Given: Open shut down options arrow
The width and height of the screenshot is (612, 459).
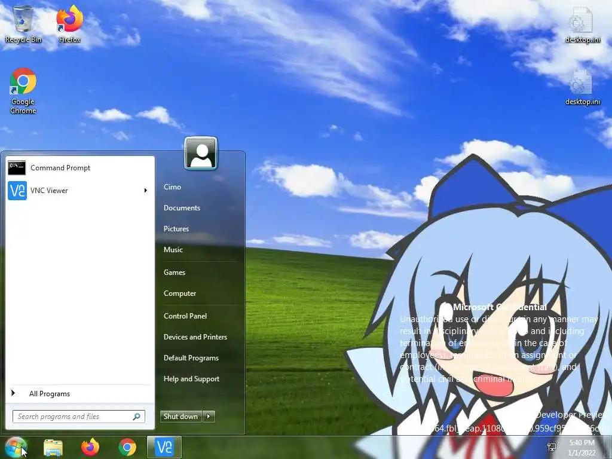Looking at the screenshot, I should pyautogui.click(x=209, y=417).
